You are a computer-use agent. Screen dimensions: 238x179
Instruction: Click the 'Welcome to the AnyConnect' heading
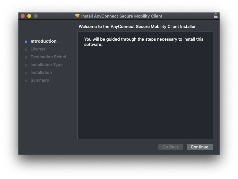pos(137,26)
